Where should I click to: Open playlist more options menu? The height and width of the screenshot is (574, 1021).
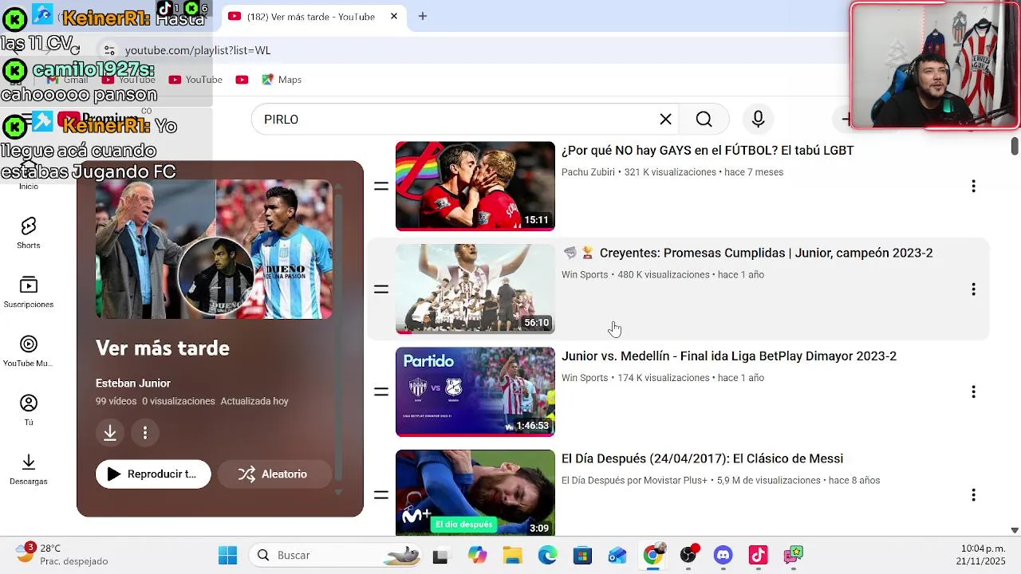(x=145, y=433)
